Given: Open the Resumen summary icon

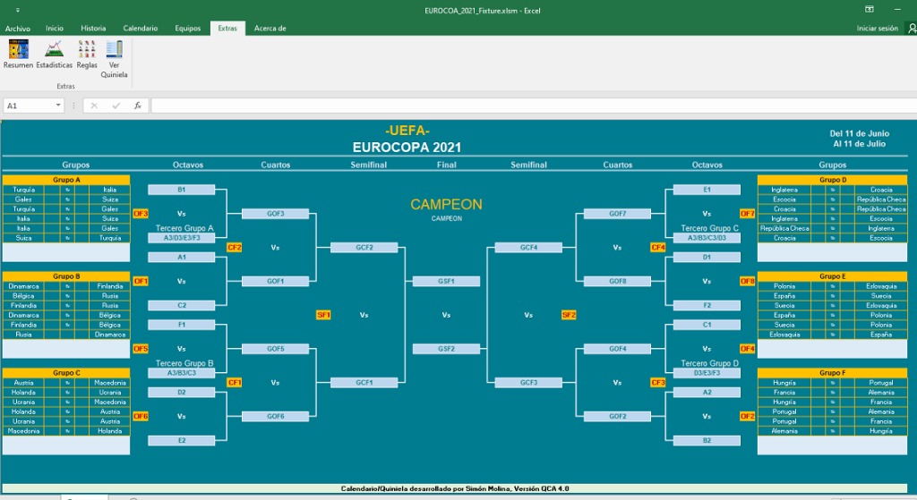Looking at the screenshot, I should coord(18,50).
